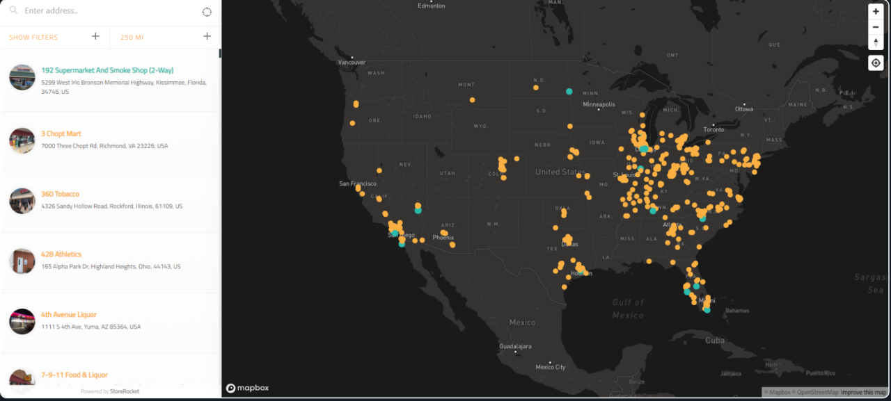
Task: Click the map geolocate target button
Action: pyautogui.click(x=876, y=63)
